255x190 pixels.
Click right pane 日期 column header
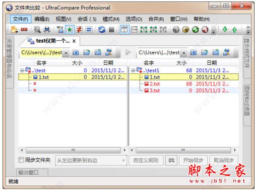[x=212, y=63]
